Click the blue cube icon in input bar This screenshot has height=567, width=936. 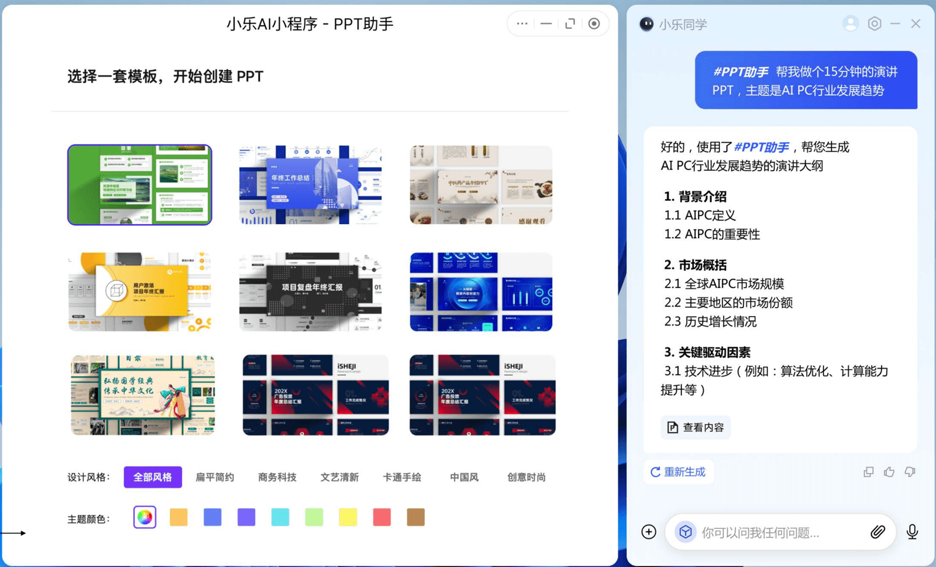click(x=684, y=532)
